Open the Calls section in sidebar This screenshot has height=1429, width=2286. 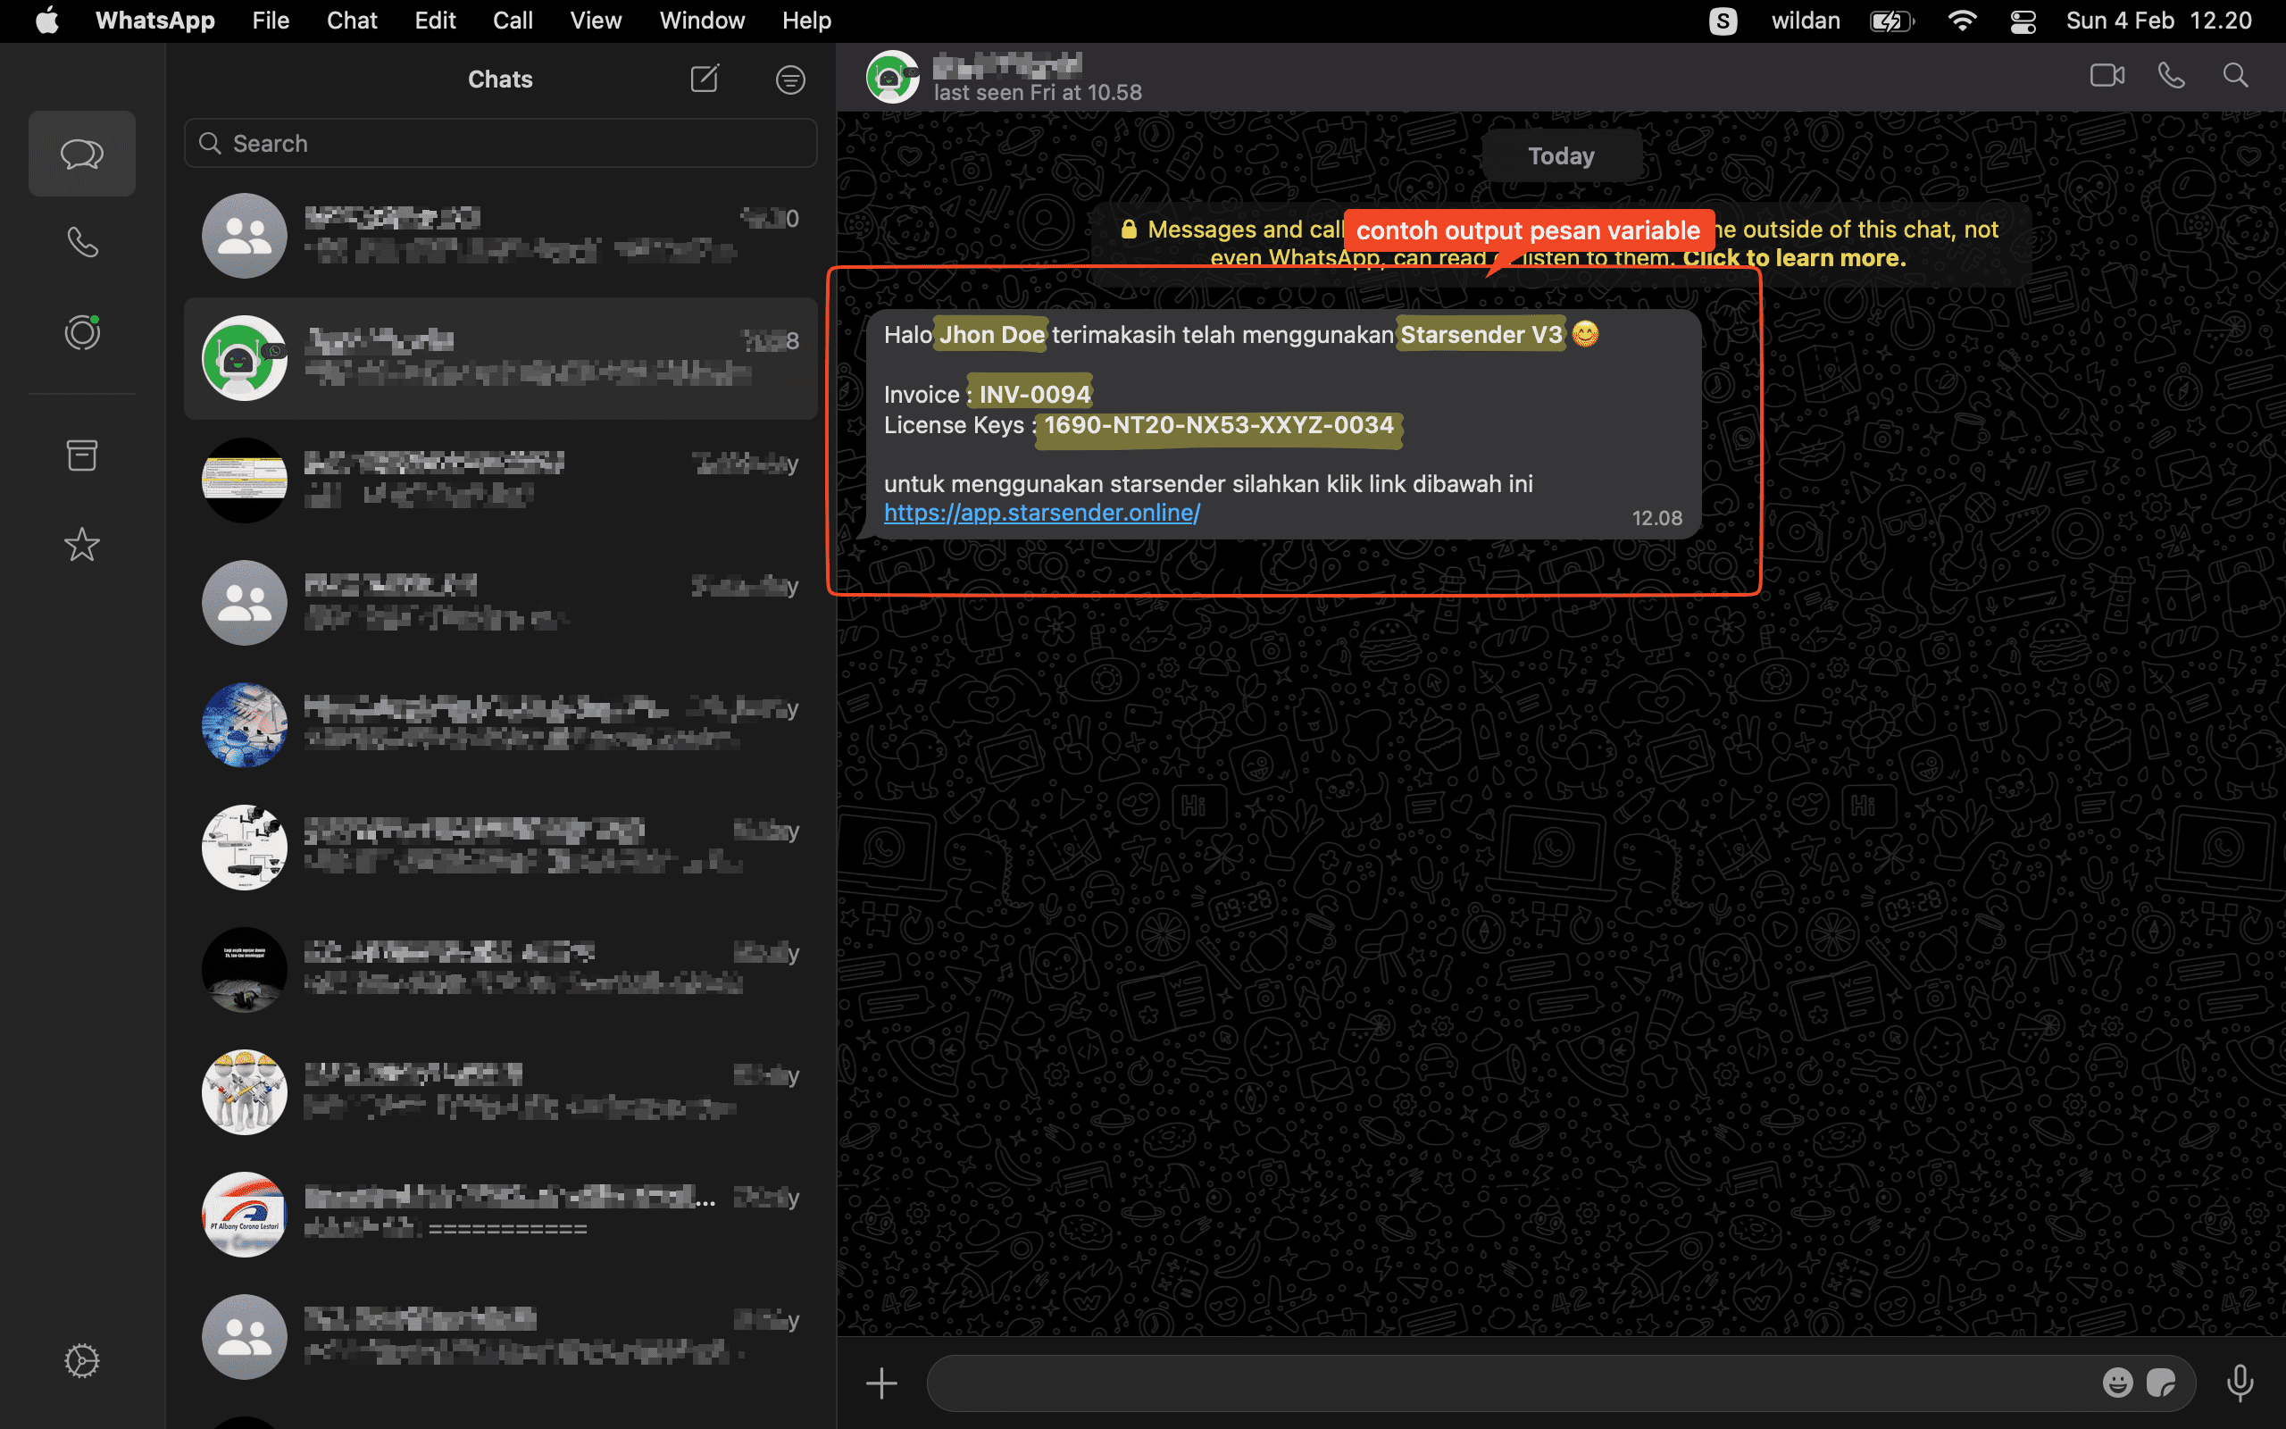click(x=82, y=243)
